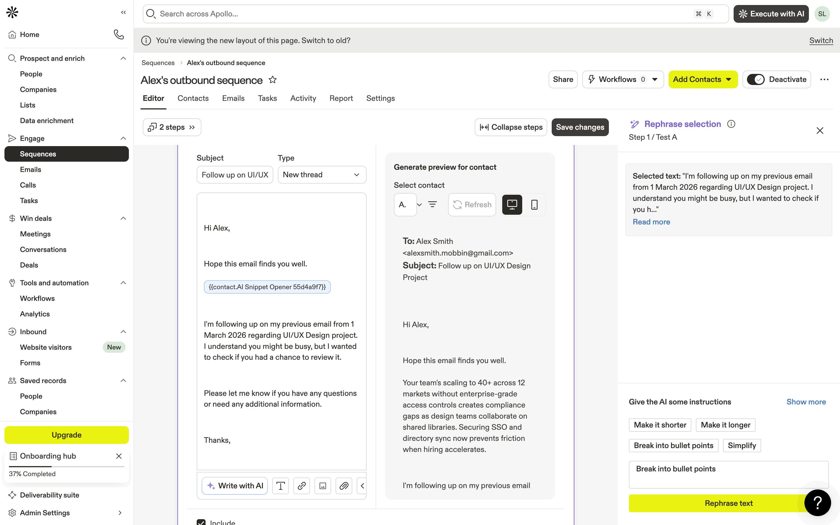This screenshot has height=525, width=840.
Task: Click the Rephrase text button
Action: click(x=728, y=503)
